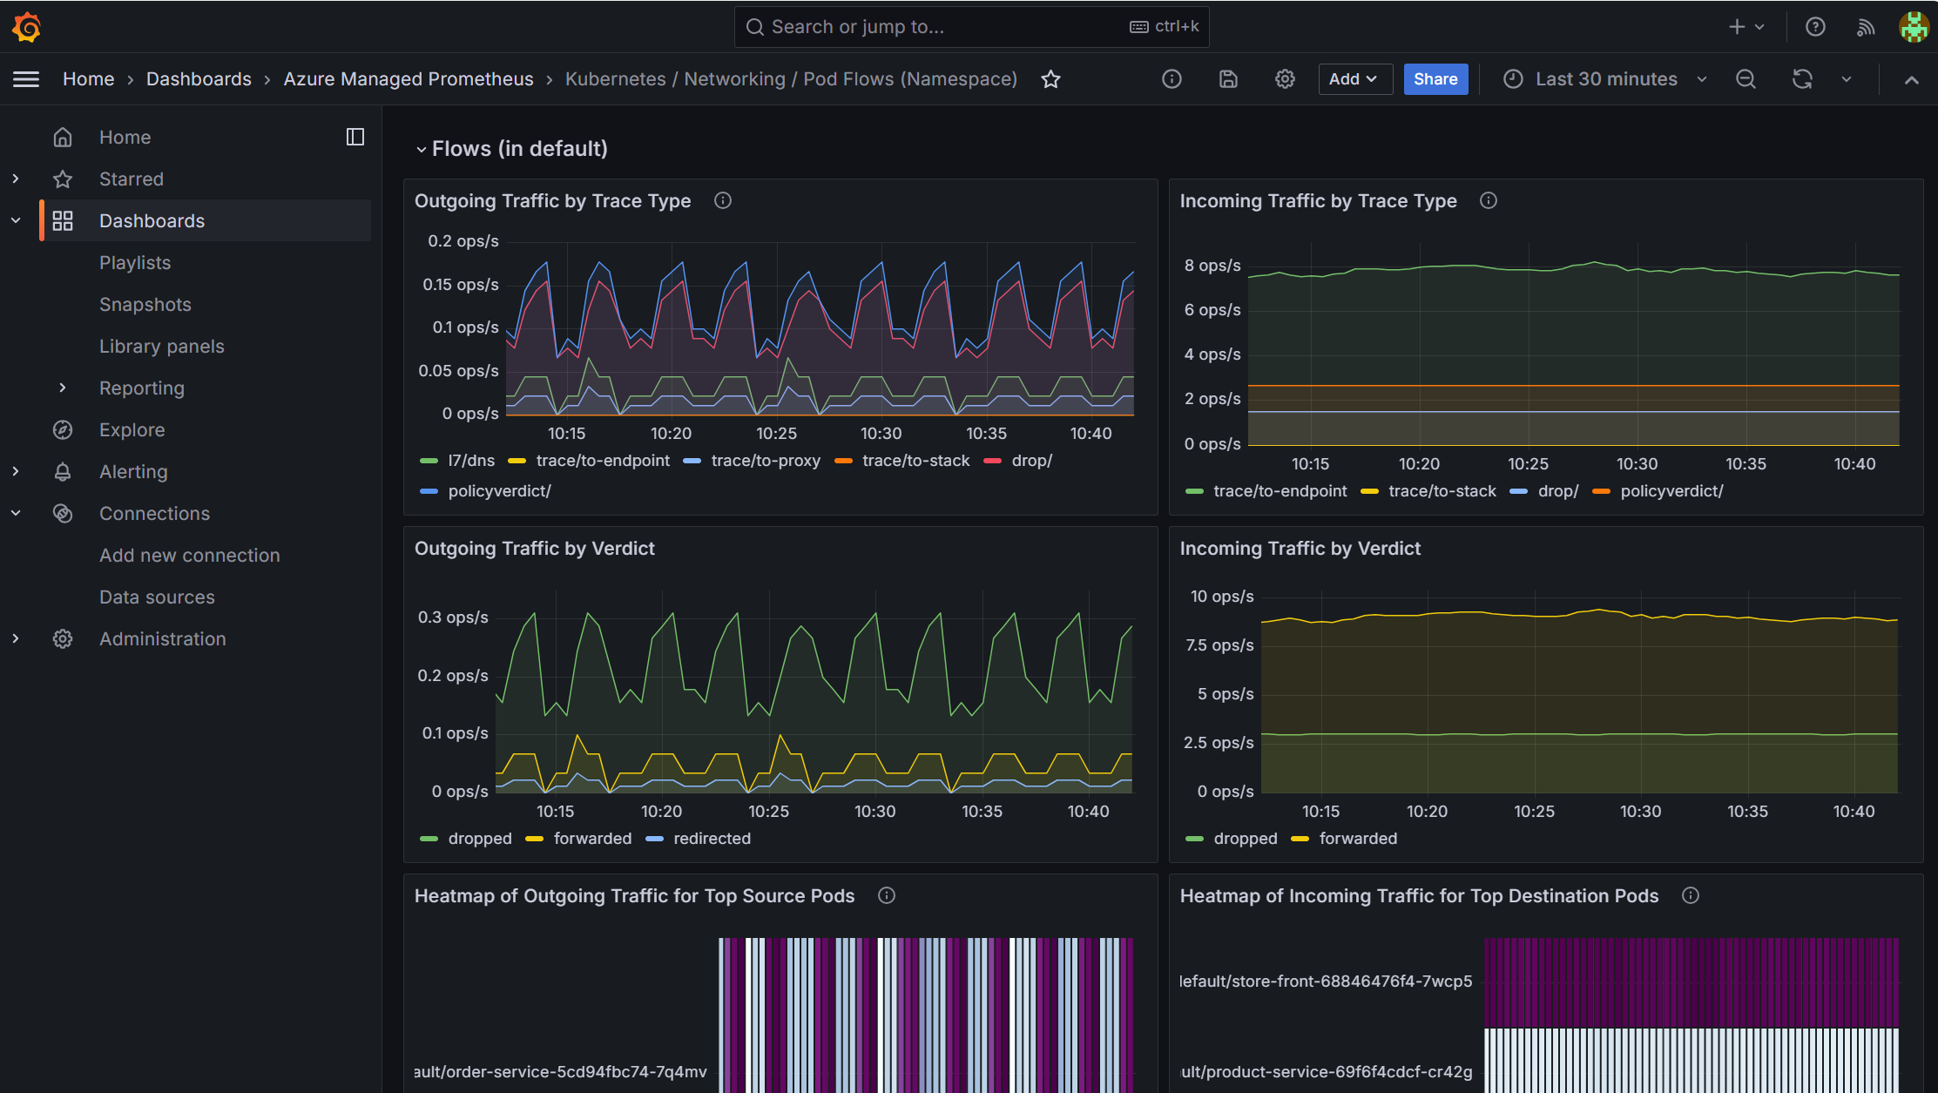Show info for Outgoing Heatmap panel
Viewport: 1938px width, 1093px height.
(887, 895)
